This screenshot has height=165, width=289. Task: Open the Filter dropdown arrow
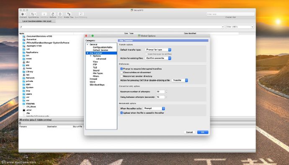point(252,27)
